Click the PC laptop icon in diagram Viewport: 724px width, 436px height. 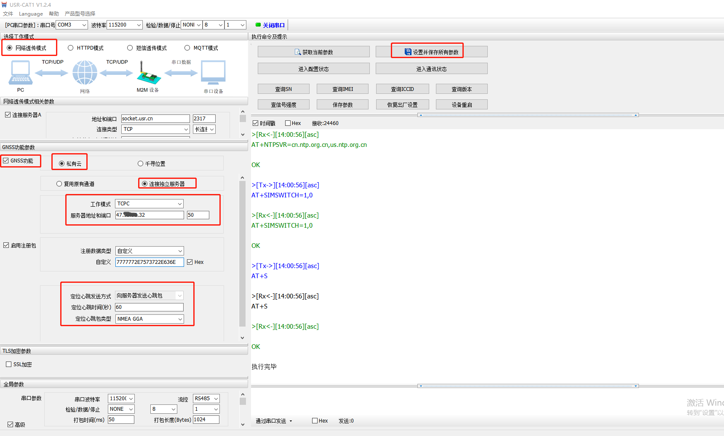(x=20, y=73)
